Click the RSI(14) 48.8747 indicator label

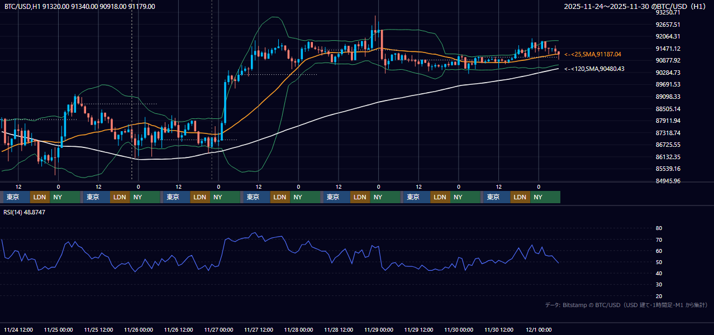[25, 212]
